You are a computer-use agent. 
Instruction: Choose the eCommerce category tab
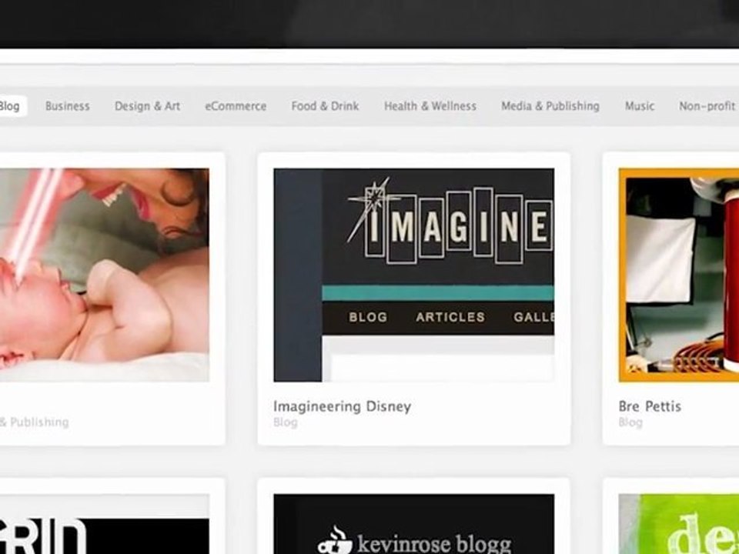[x=236, y=106]
